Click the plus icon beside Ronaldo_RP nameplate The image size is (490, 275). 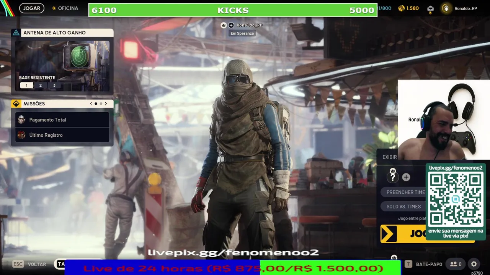(x=231, y=25)
